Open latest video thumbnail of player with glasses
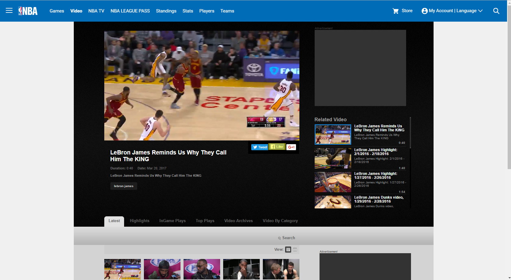This screenshot has width=511, height=280. point(202,269)
